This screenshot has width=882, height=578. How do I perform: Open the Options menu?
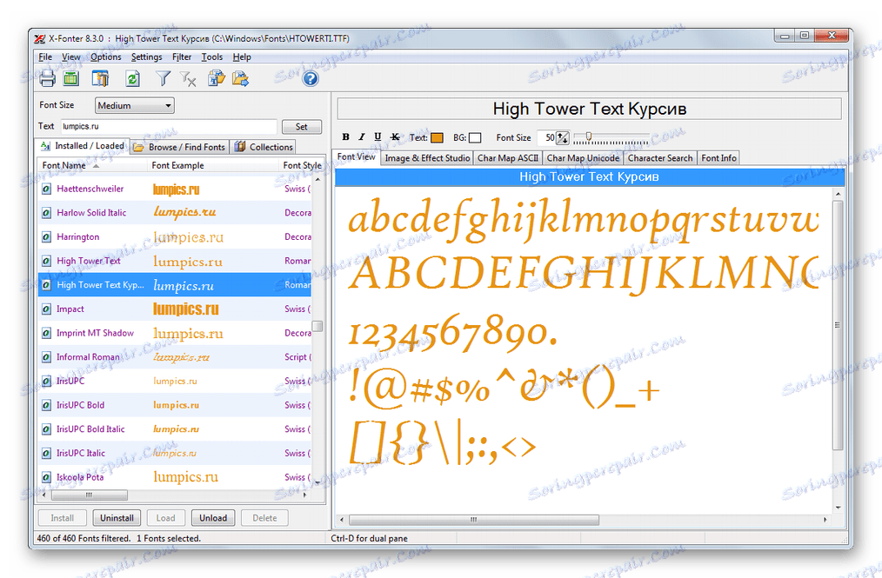pos(106,56)
